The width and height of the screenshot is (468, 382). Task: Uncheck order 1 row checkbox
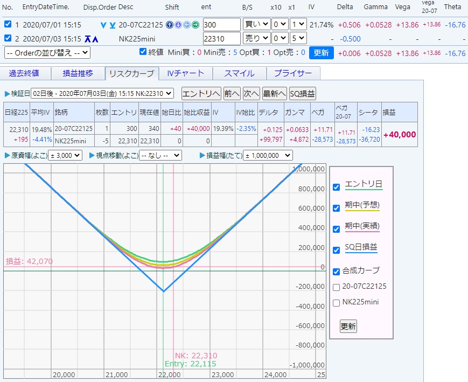8,24
